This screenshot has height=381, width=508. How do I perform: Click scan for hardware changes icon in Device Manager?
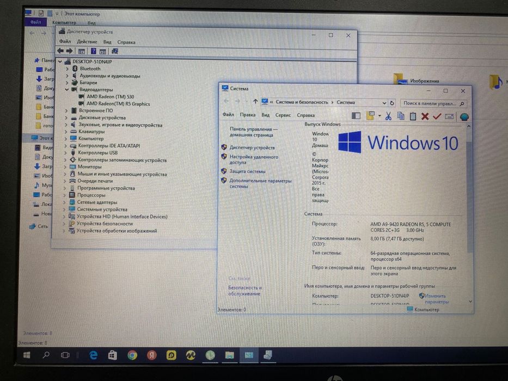click(x=115, y=51)
